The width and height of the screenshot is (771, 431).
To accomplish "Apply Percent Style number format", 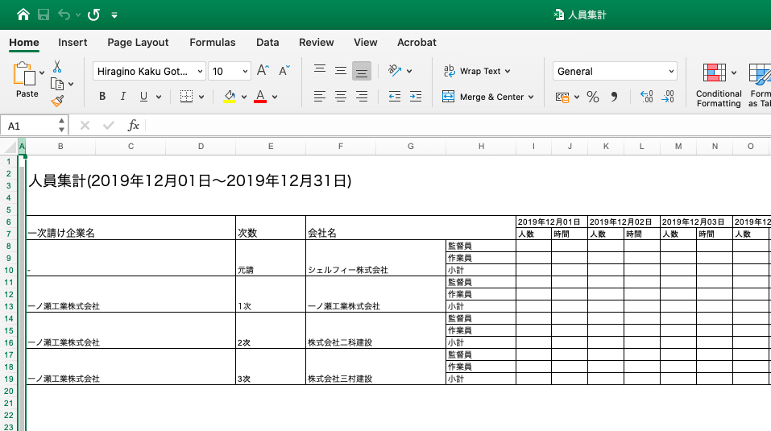I will point(593,97).
